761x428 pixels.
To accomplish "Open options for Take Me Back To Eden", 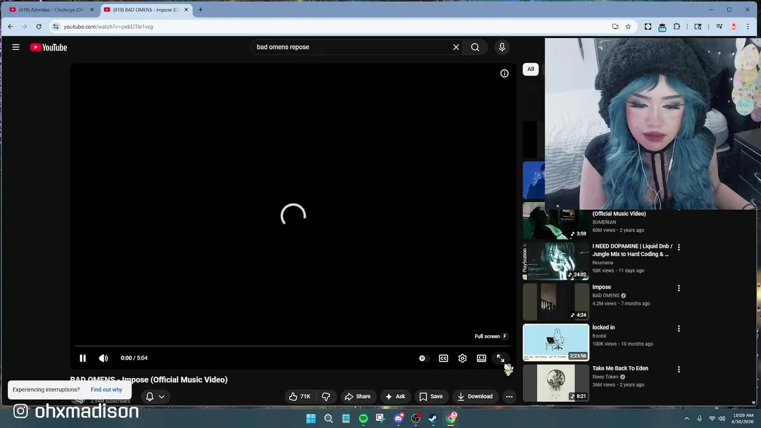I will pyautogui.click(x=679, y=370).
